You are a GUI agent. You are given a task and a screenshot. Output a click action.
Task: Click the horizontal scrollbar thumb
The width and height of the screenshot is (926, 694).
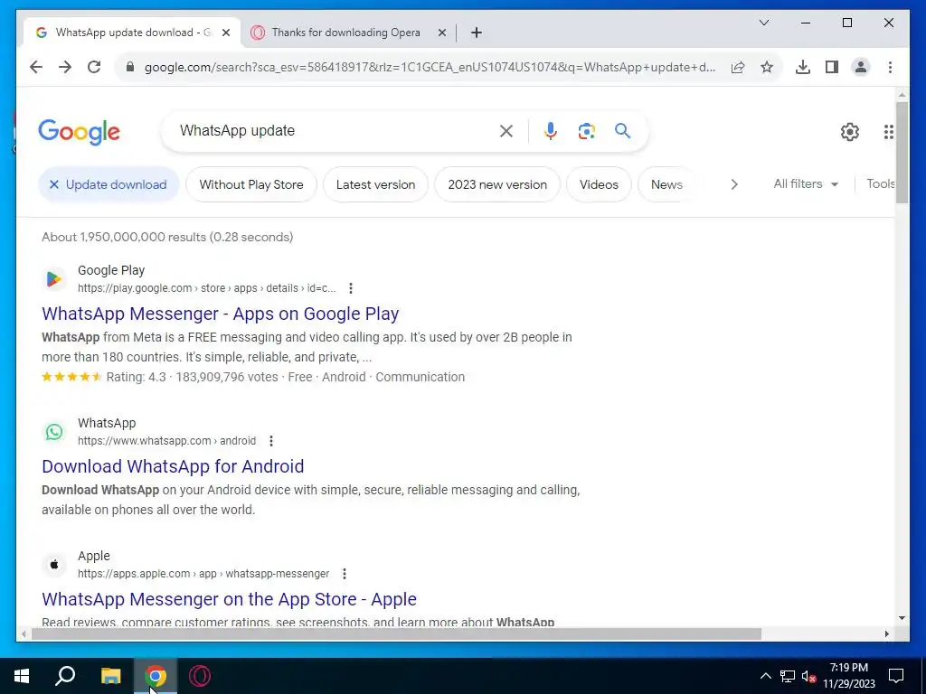click(396, 633)
